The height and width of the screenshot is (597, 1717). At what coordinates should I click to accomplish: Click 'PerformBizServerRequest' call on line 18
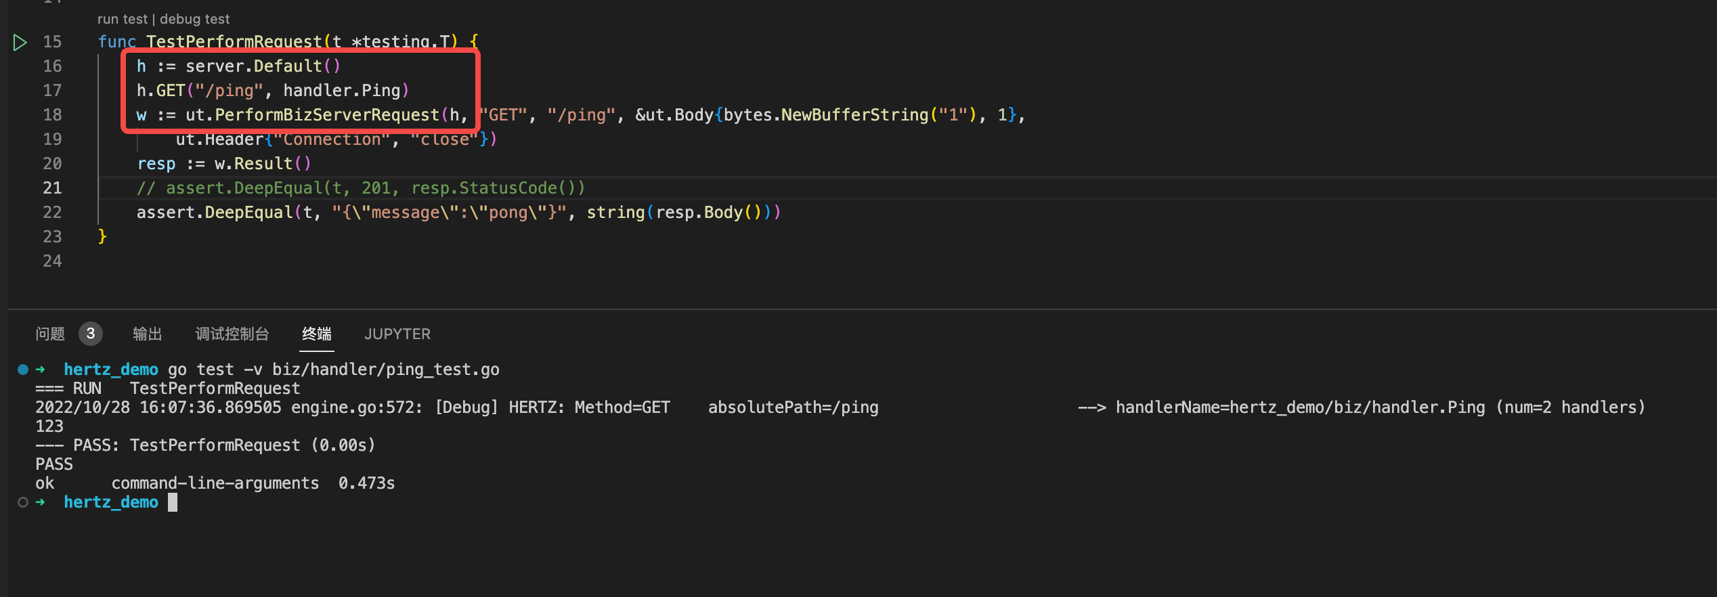(327, 115)
